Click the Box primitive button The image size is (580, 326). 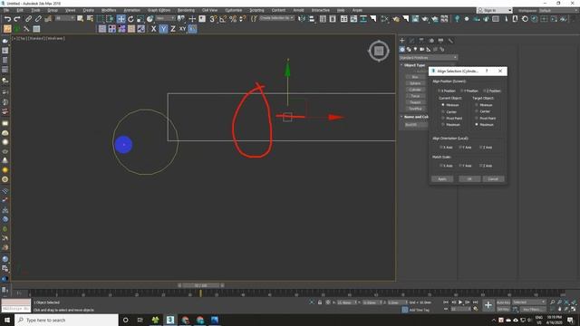click(x=415, y=77)
